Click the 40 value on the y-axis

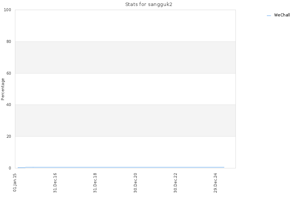[x=9, y=105]
